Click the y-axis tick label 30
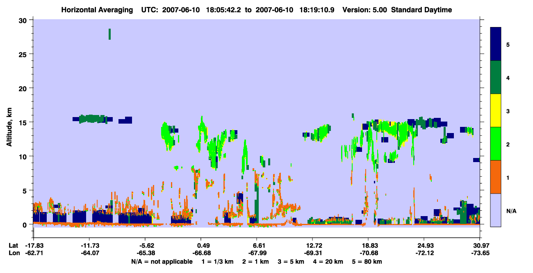Viewport: 533px width, 273px height. 24,20
